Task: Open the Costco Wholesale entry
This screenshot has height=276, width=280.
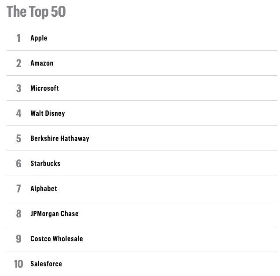Action: (56, 239)
